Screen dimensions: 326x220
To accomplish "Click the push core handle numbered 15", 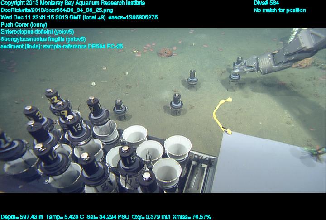I will pyautogui.click(x=128, y=156).
